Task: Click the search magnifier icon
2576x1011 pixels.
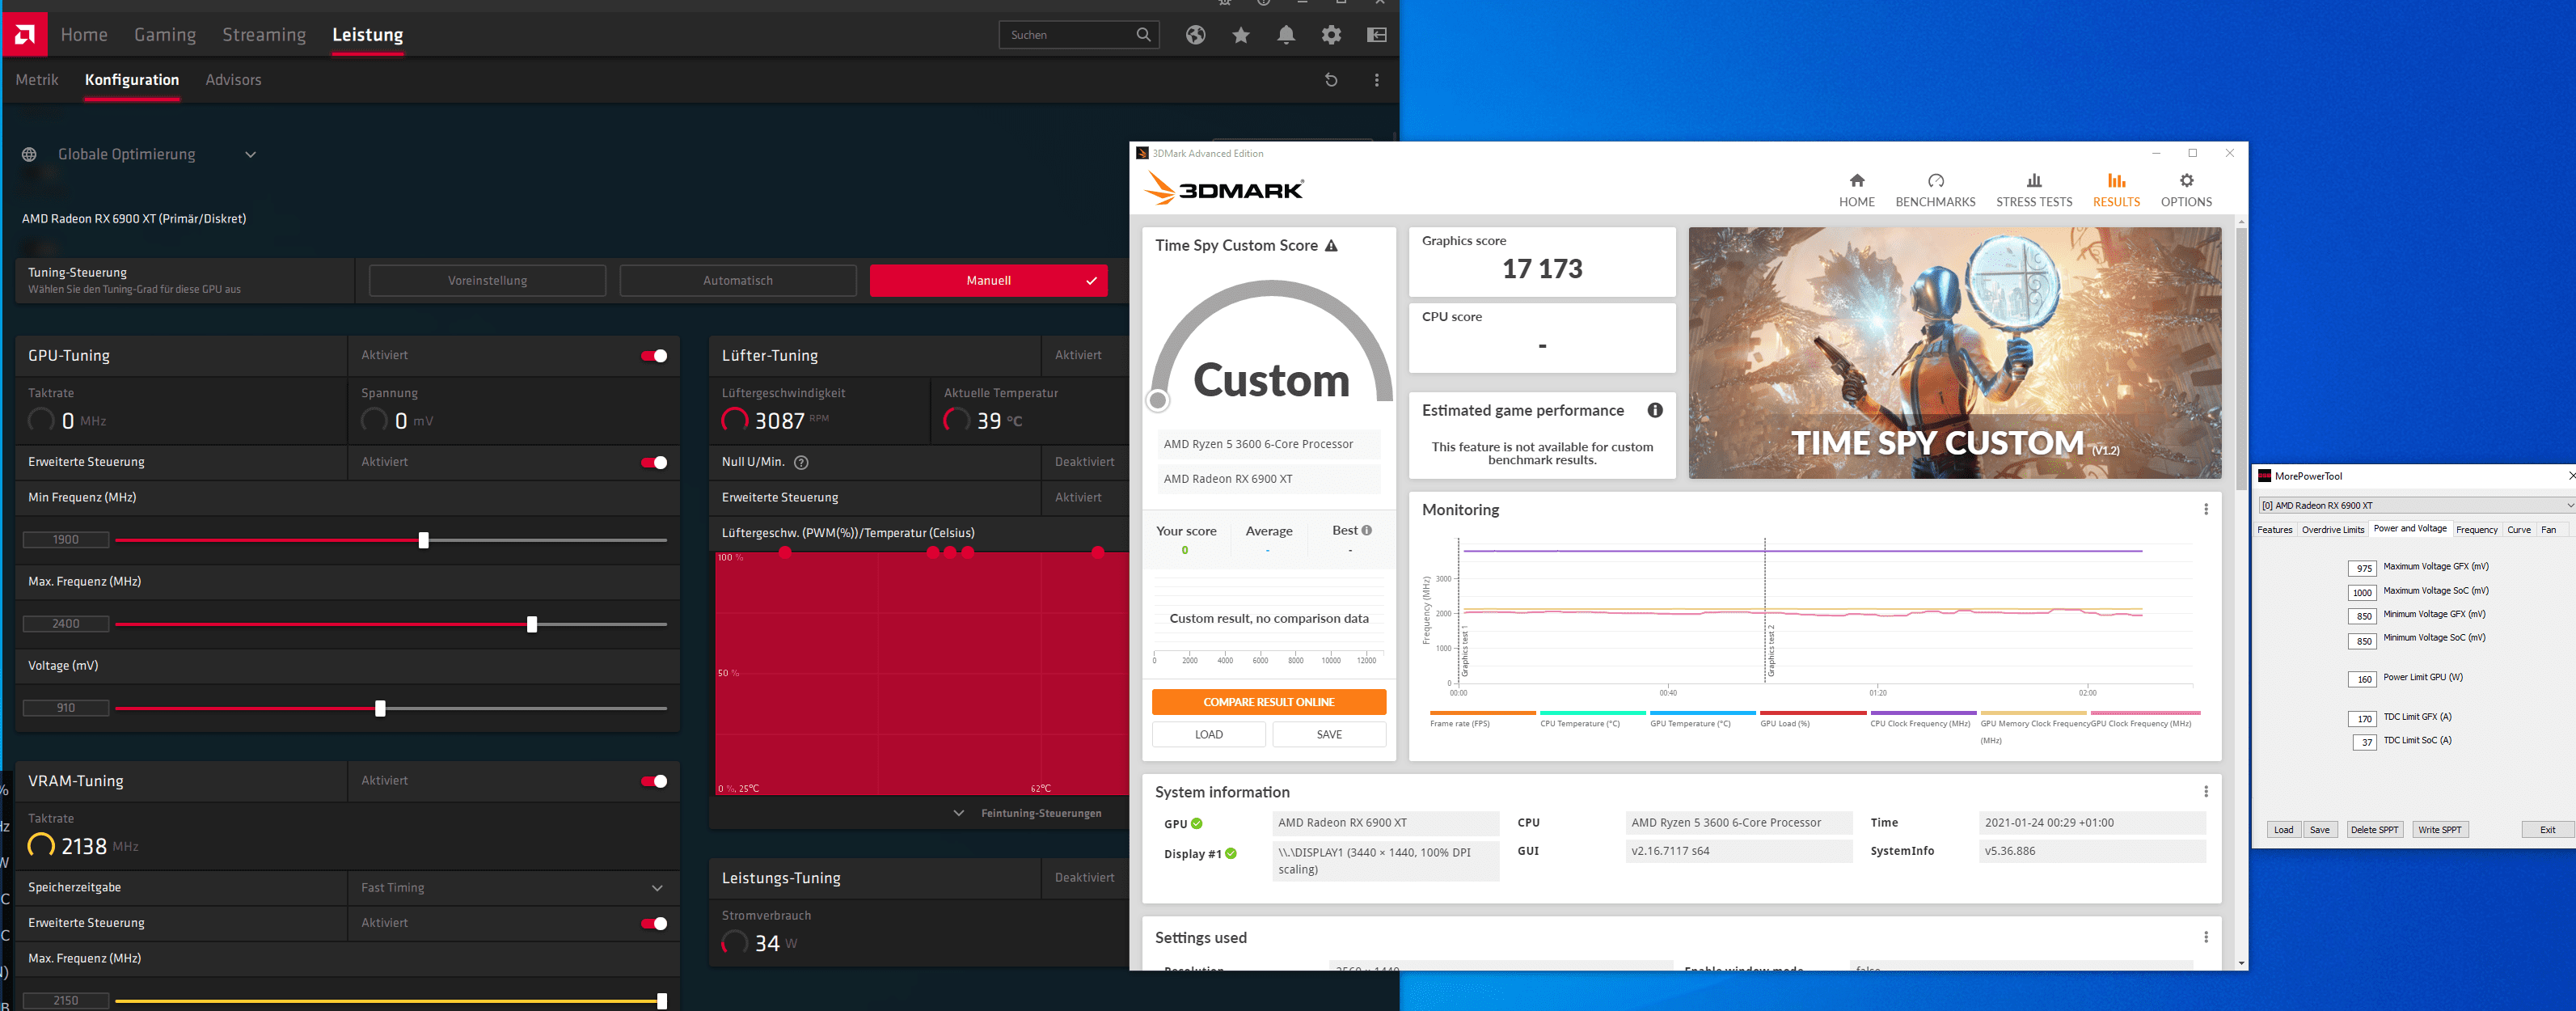Action: [1143, 35]
